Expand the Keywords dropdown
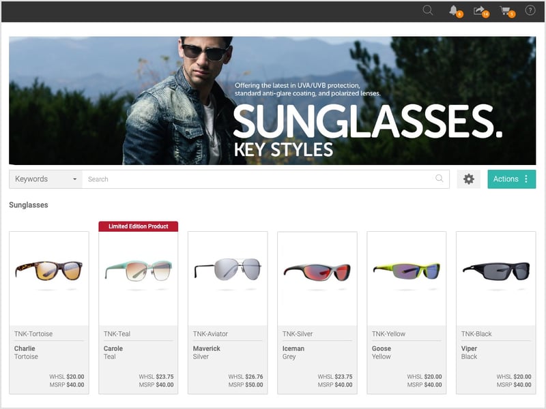The height and width of the screenshot is (409, 546). [45, 179]
